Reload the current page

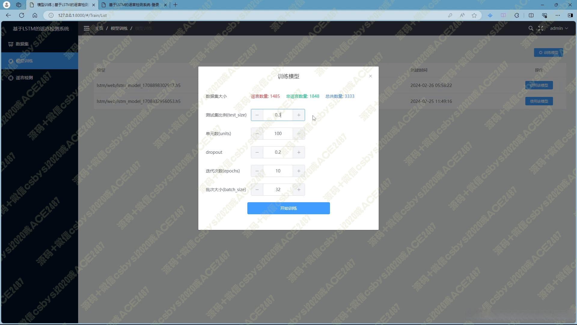click(22, 15)
